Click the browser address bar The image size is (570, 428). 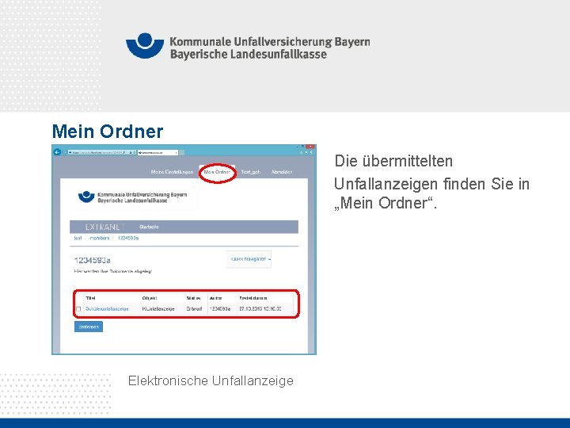[101, 152]
